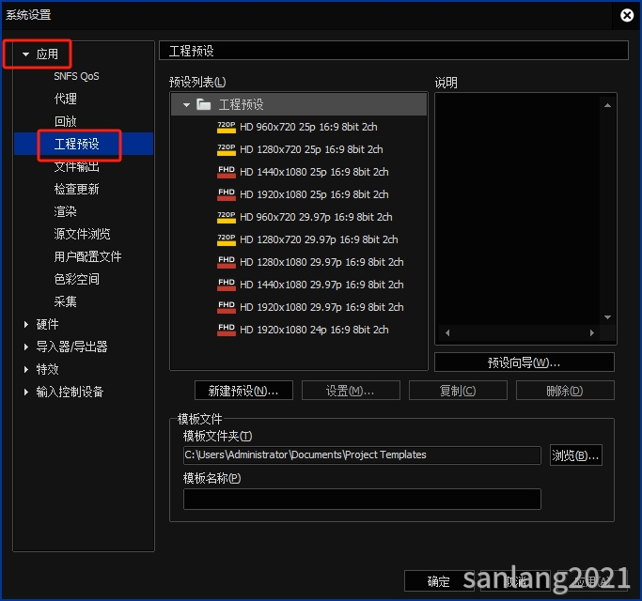Click the FHD icon of HD 1280x1080 29.97p preset
642x601 pixels.
click(x=227, y=262)
